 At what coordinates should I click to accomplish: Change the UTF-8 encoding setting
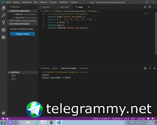pyautogui.click(x=127, y=119)
